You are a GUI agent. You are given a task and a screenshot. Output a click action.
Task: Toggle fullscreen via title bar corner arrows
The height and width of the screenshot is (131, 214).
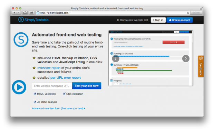pos(201,8)
